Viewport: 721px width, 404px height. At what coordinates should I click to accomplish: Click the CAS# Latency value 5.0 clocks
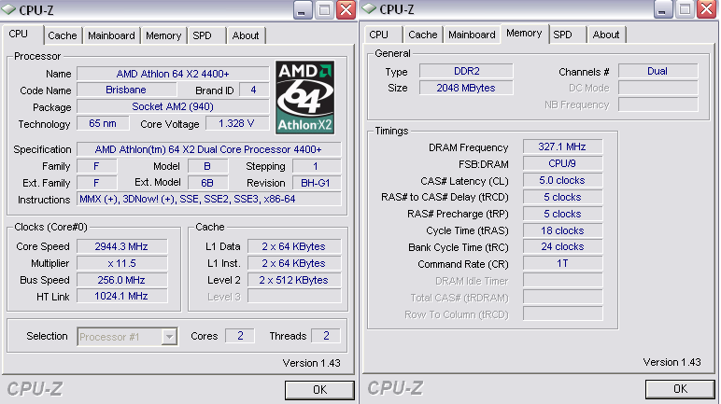pyautogui.click(x=562, y=180)
